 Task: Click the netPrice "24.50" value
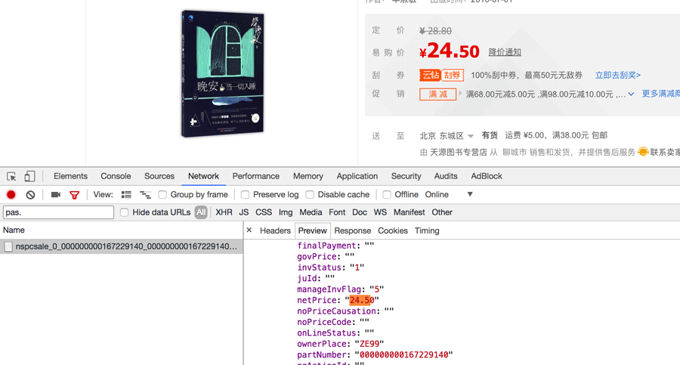362,300
